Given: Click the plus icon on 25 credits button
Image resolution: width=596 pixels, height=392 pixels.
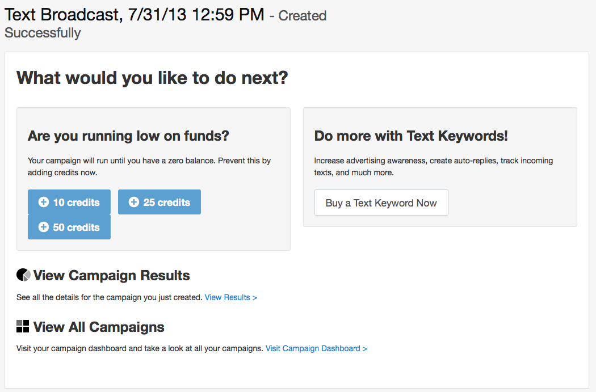Looking at the screenshot, I should [x=134, y=203].
